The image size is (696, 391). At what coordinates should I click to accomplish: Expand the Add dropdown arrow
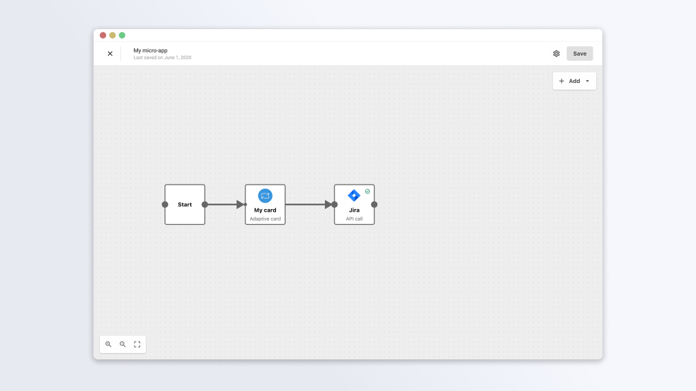click(587, 81)
